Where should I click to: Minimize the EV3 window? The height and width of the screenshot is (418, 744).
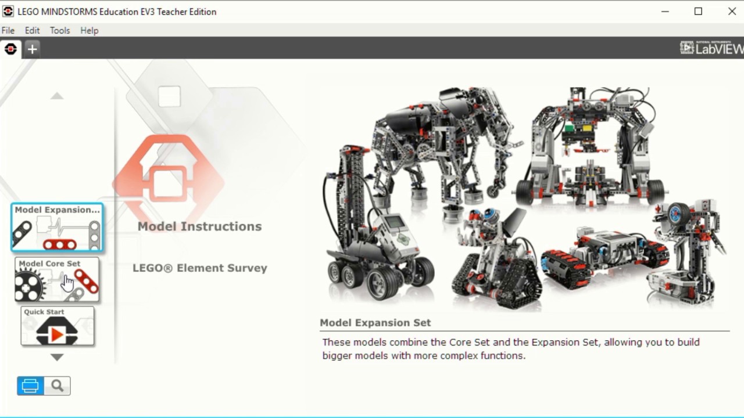[664, 12]
